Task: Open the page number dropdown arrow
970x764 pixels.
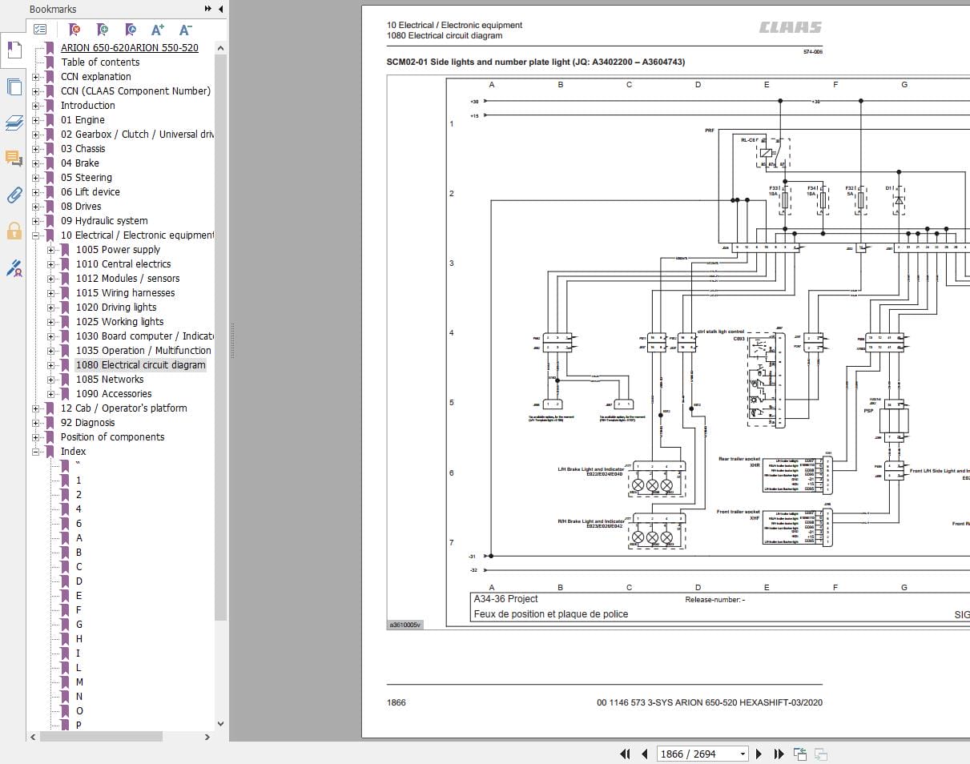Action: 743,754
